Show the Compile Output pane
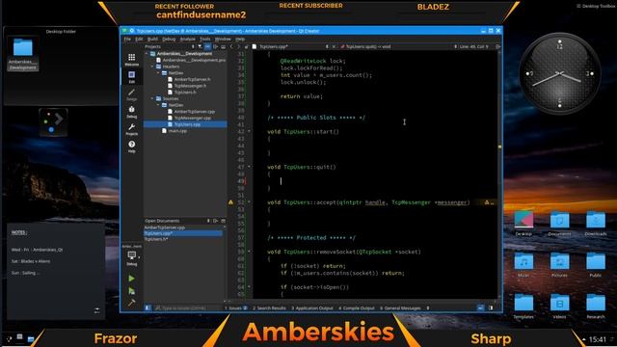Viewport: 617px width, 347px height. click(357, 308)
